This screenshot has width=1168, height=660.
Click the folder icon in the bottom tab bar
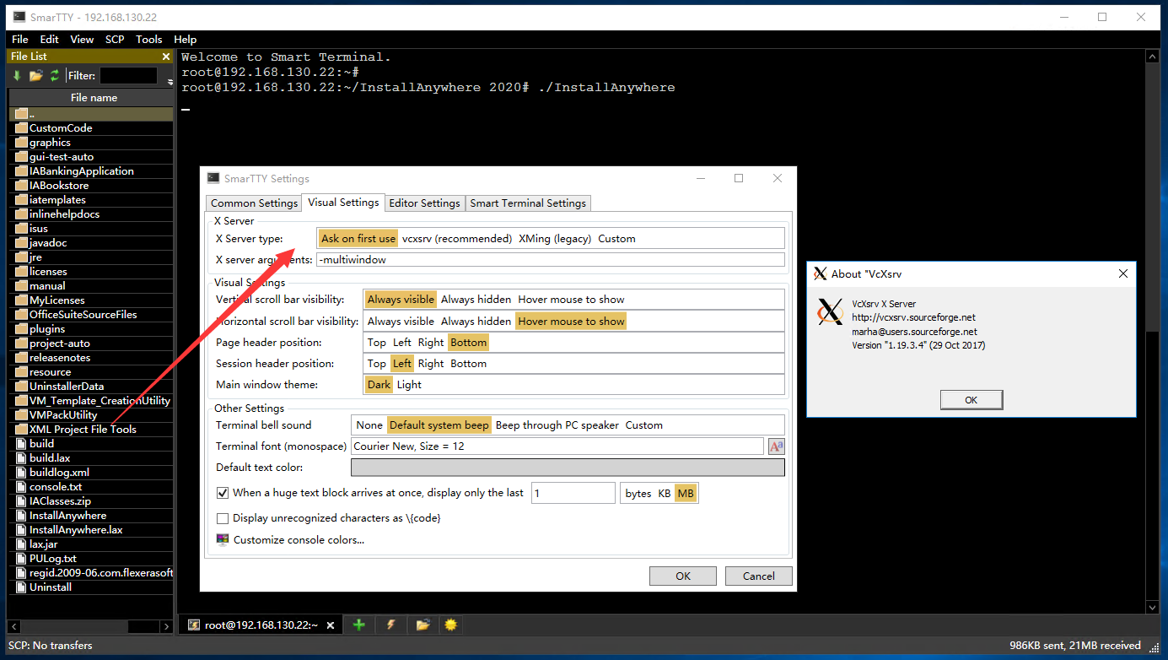click(423, 625)
